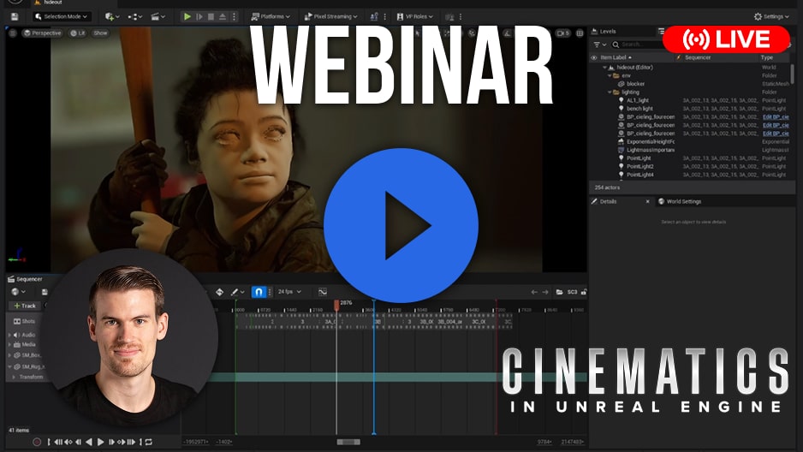Click the green plus Track button
The image size is (803, 452).
coord(25,306)
